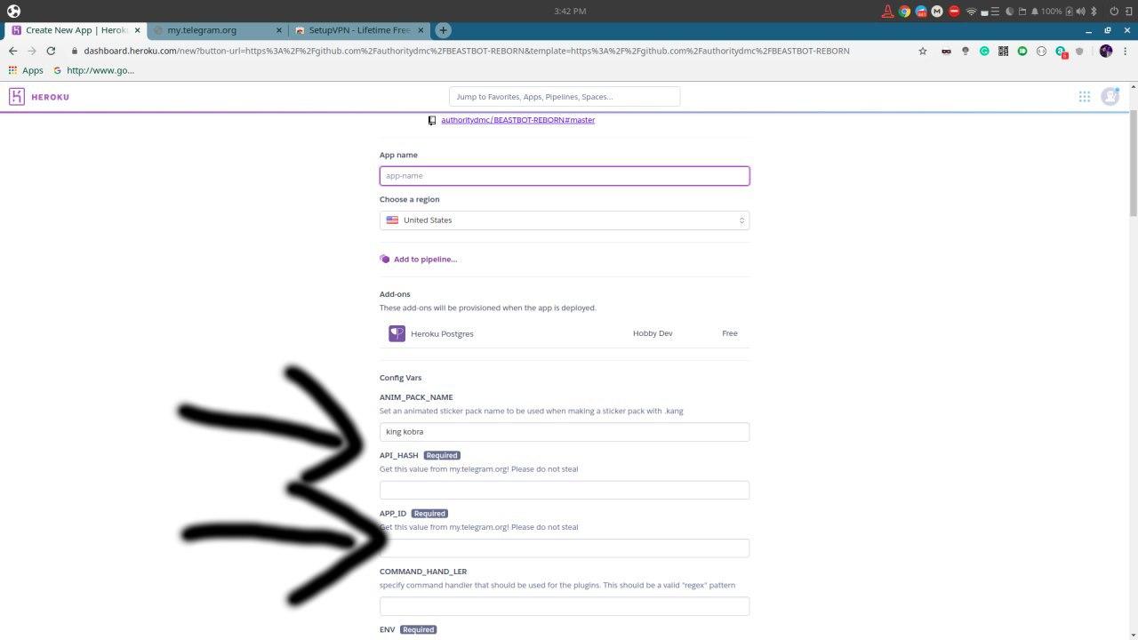Click the Free price label
The width and height of the screenshot is (1138, 640).
730,333
